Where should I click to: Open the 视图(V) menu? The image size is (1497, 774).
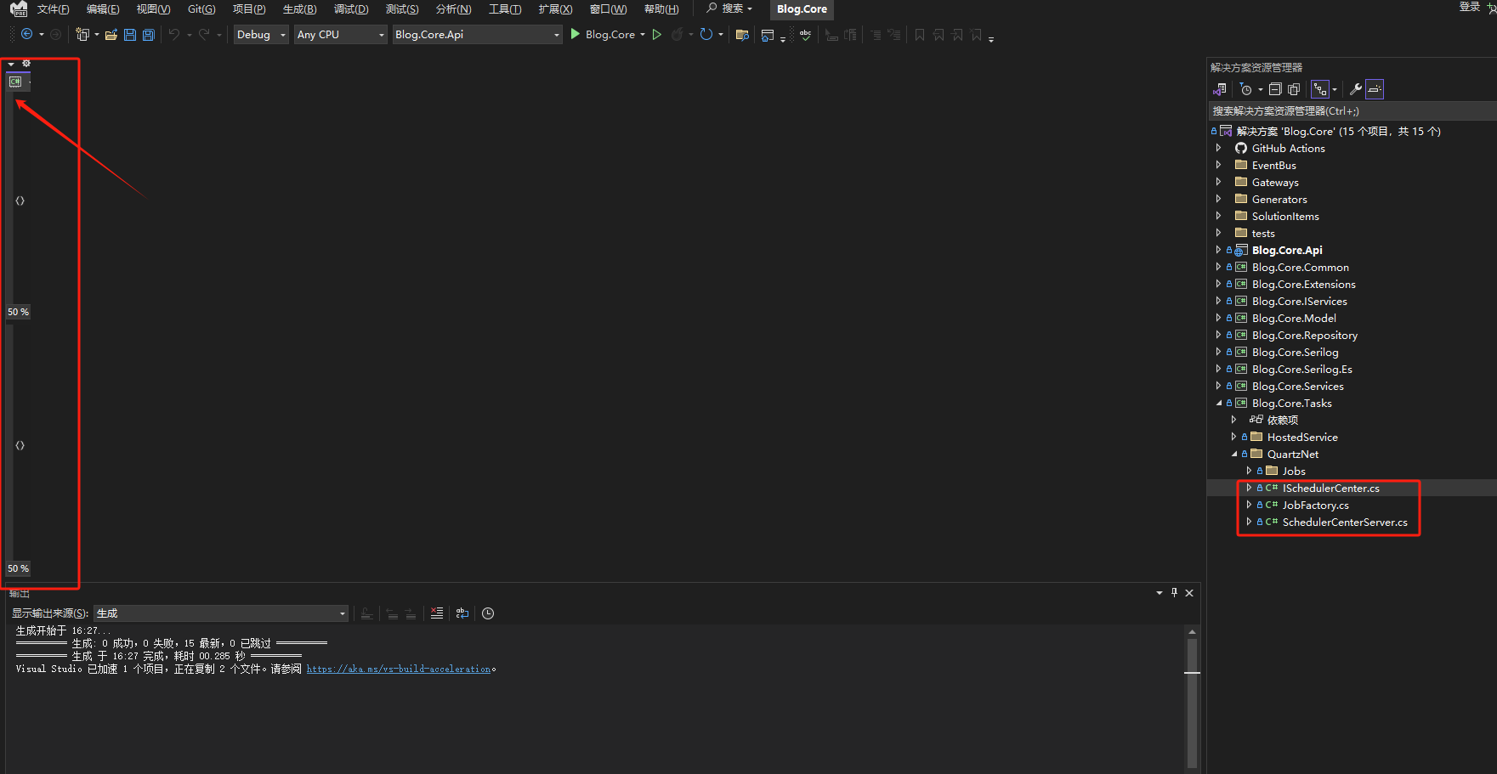(x=153, y=9)
